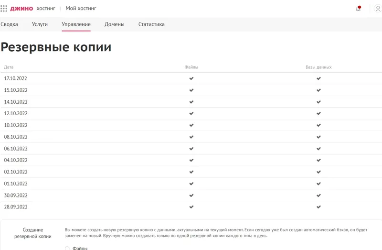Select backup date 14.10.2022

click(16, 102)
